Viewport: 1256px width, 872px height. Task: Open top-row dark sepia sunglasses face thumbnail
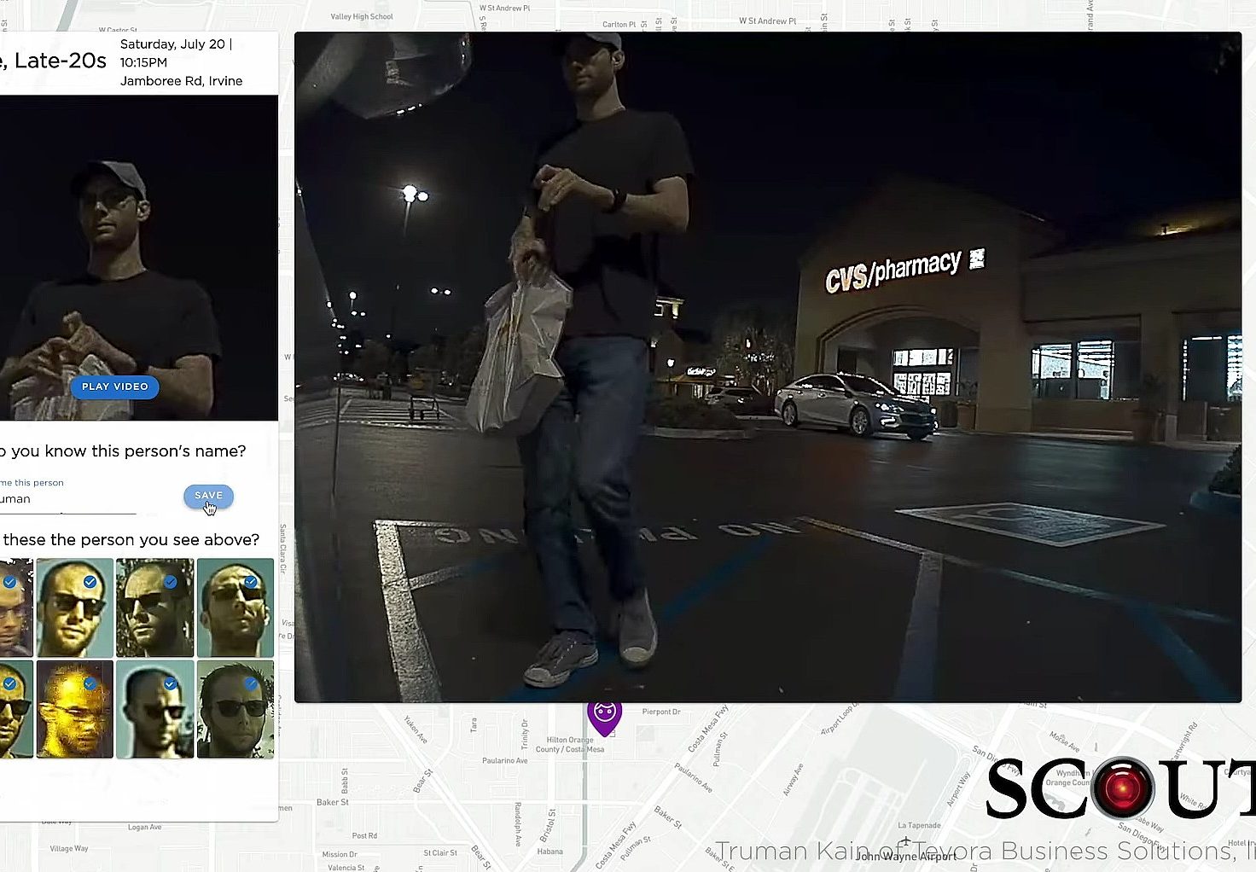click(154, 607)
